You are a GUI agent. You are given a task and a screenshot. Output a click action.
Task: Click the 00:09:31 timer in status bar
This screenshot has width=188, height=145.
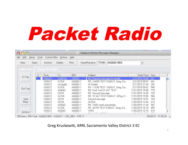pos(151,116)
